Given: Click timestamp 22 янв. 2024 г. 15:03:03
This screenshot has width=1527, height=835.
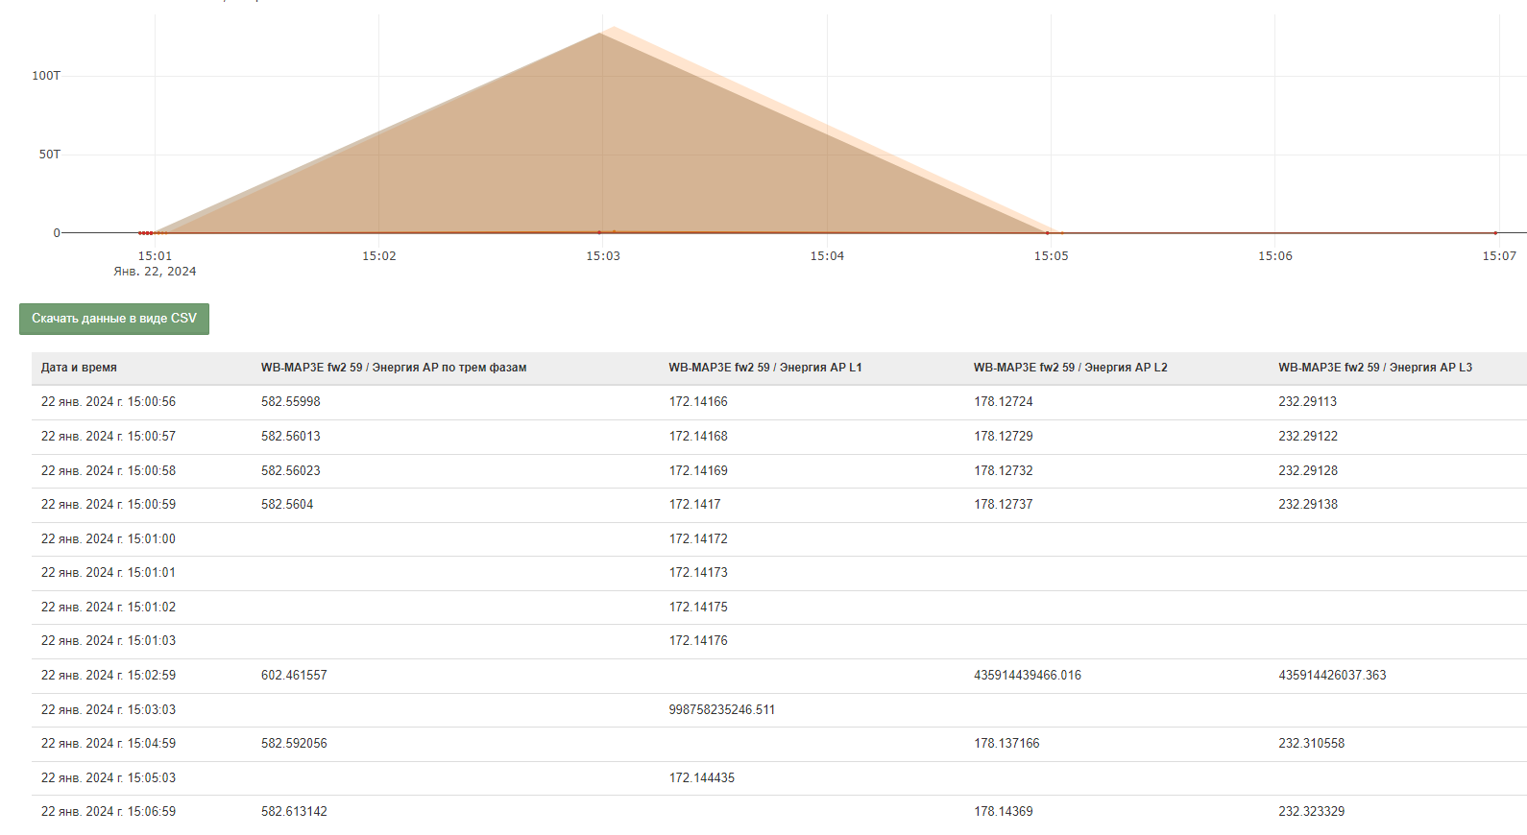Looking at the screenshot, I should coord(109,710).
